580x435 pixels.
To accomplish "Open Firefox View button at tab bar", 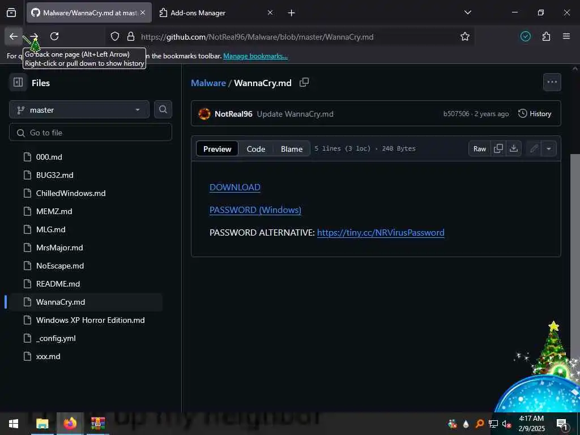I will [x=11, y=12].
